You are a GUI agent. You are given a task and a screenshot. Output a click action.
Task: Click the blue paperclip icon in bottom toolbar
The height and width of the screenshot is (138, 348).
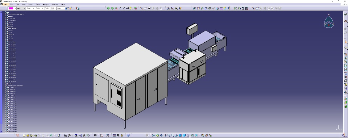128,135
